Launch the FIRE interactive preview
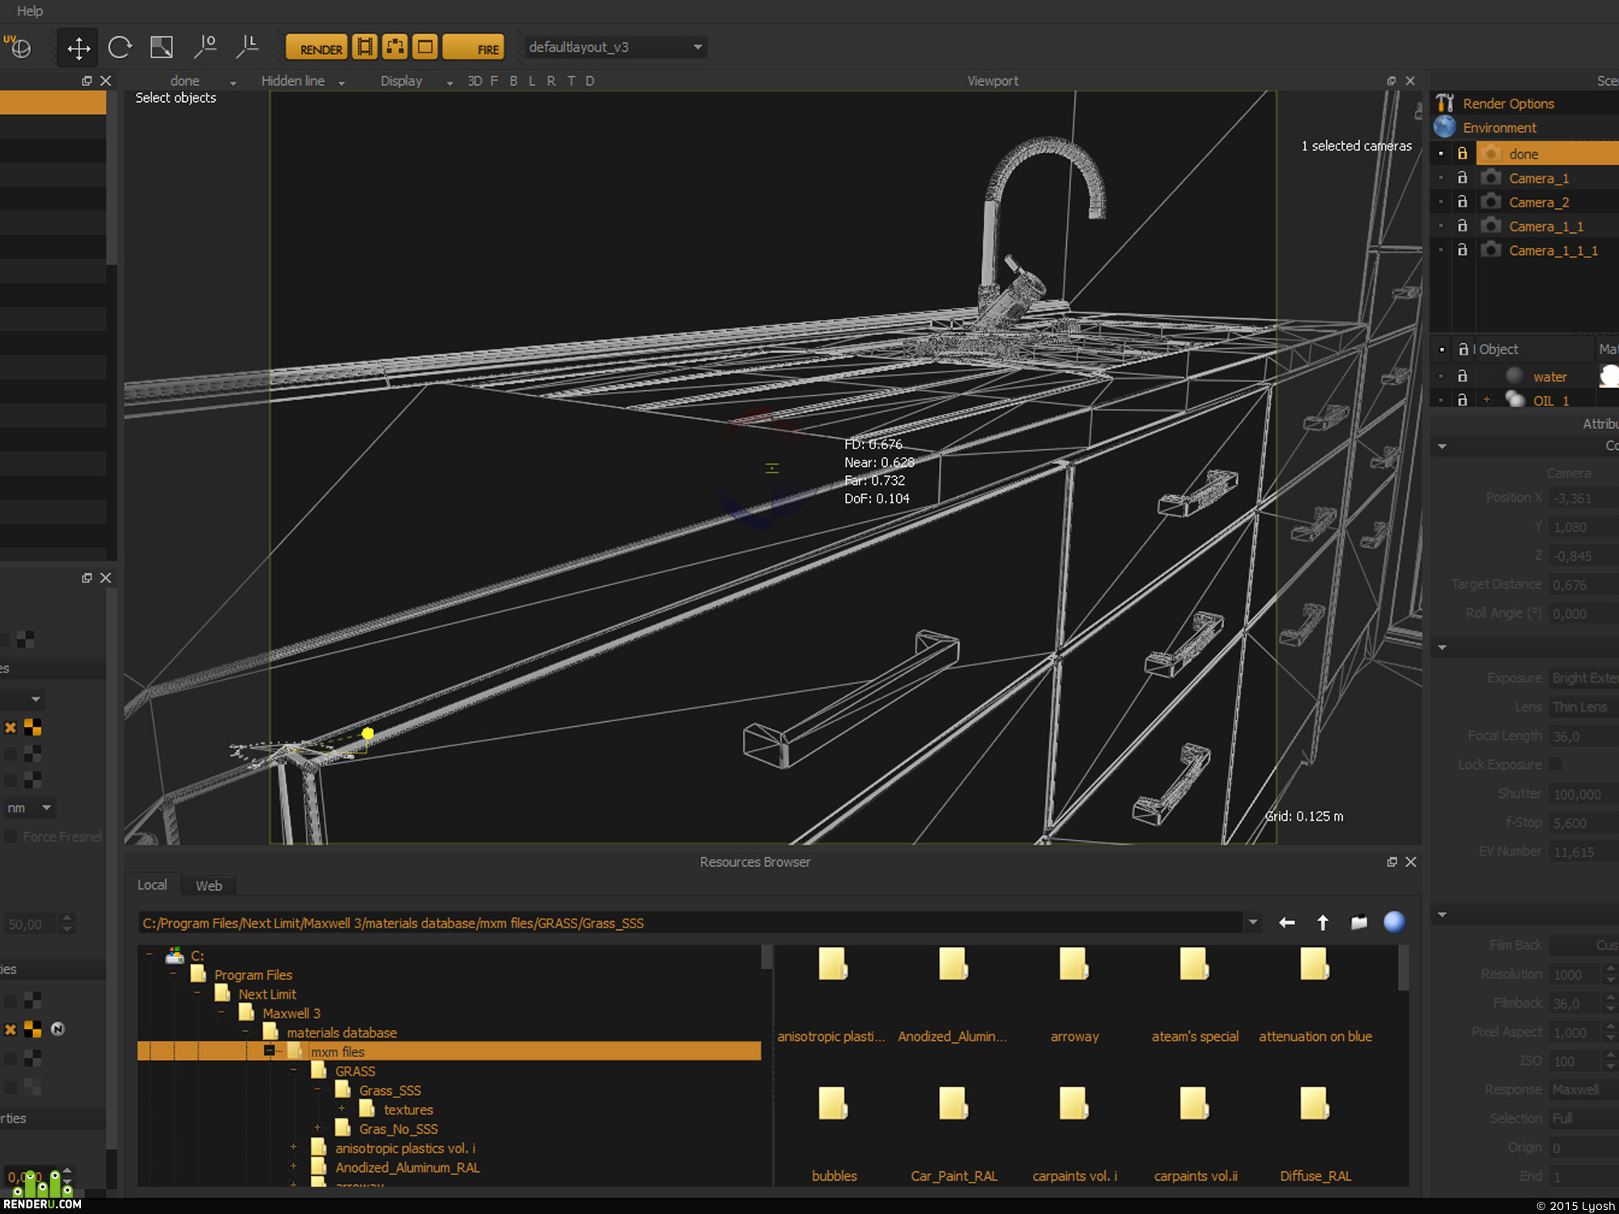The image size is (1619, 1214). (x=474, y=48)
